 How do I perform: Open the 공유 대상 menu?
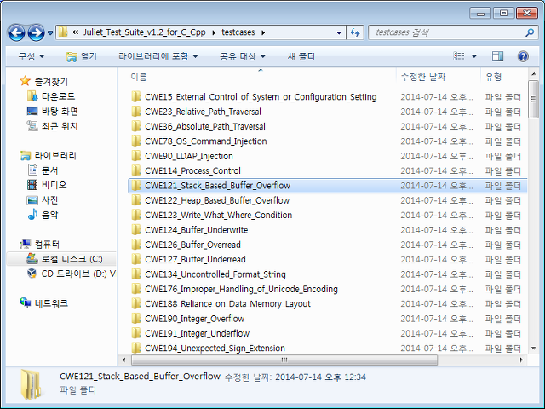click(243, 56)
